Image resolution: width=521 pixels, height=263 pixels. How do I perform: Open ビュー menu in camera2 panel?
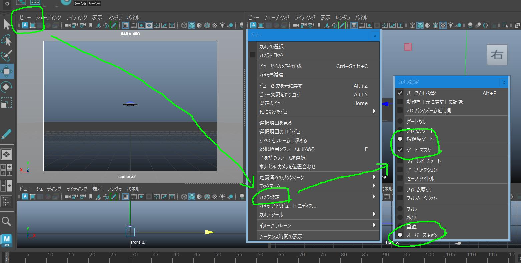(x=25, y=17)
